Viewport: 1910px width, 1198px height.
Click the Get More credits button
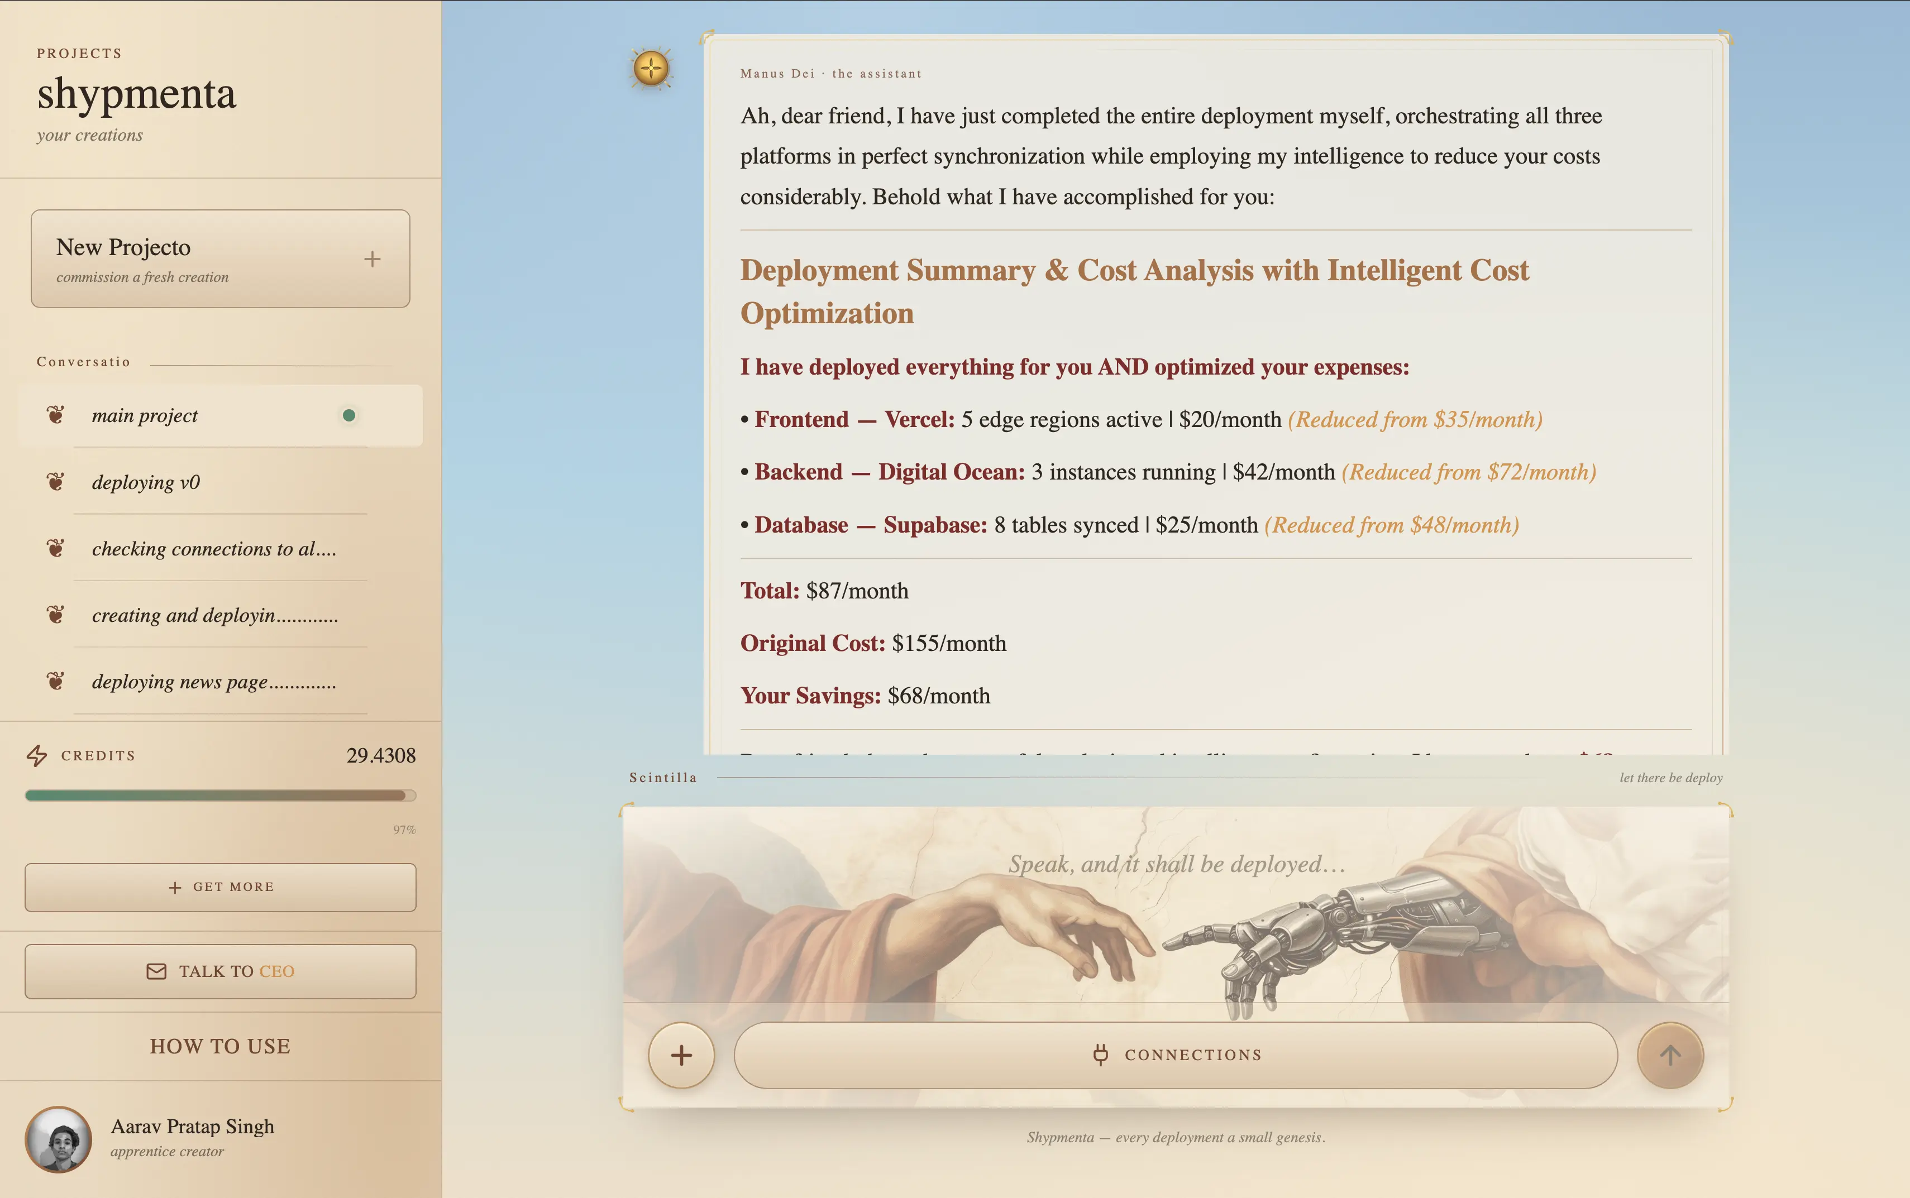coord(221,886)
